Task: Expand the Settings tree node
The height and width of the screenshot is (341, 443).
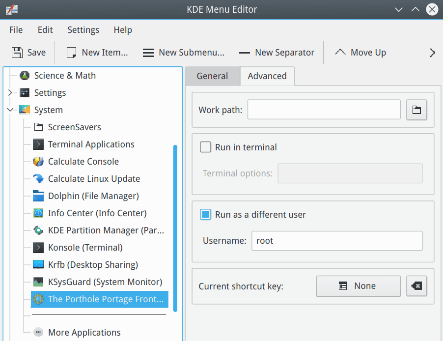Action: (x=10, y=92)
